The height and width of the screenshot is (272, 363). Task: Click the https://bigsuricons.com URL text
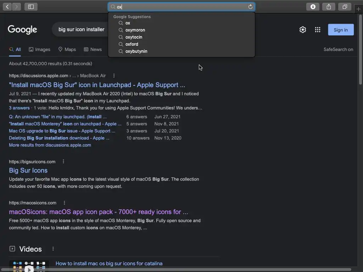coord(32,161)
